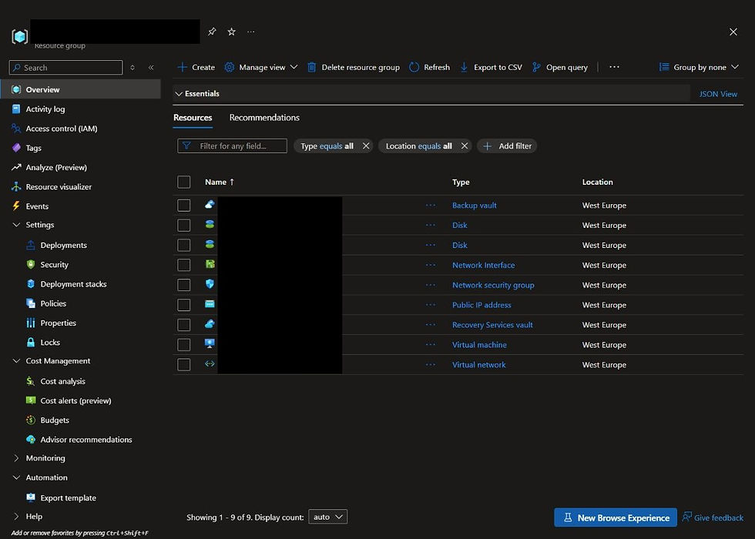Click the Network security group shield icon
Screen dimensions: 755x539
210,284
